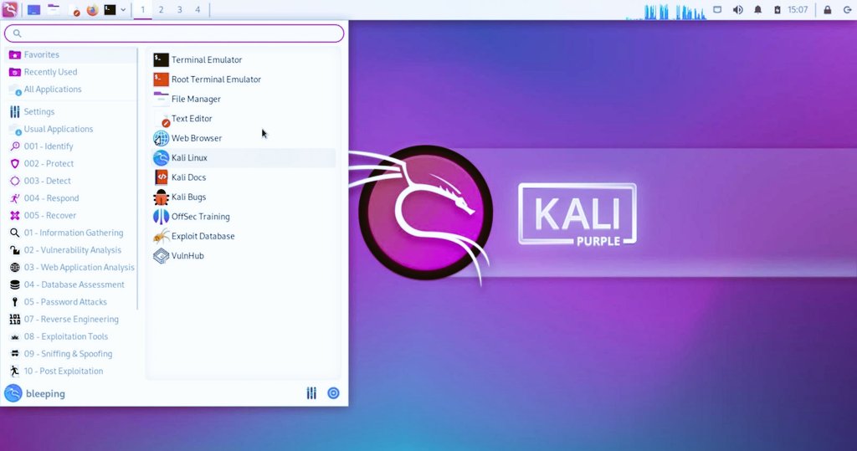This screenshot has width=857, height=451.
Task: Open OffSec Training
Action: click(x=244, y=217)
